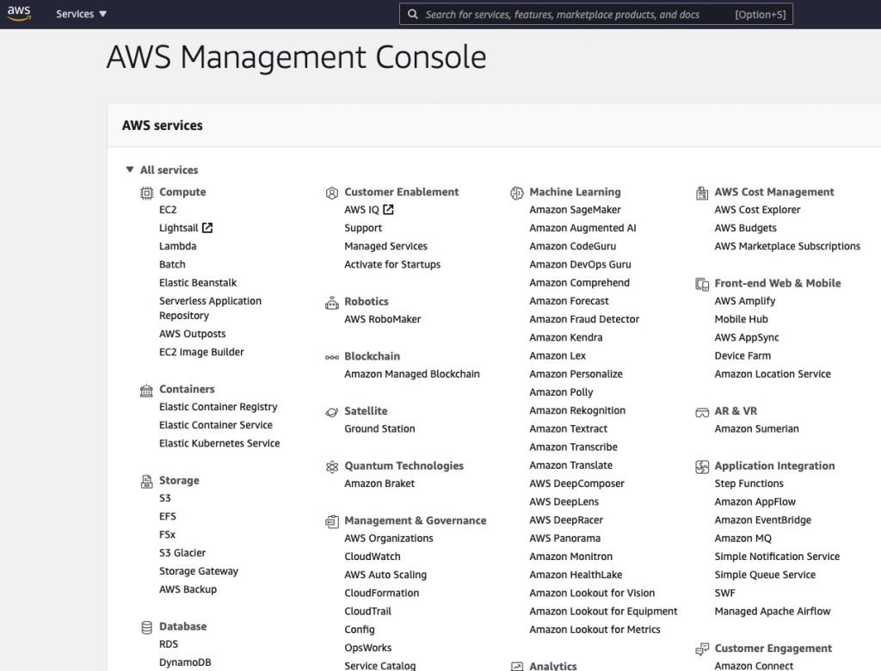
Task: Click the AWS Cost Management icon
Action: coord(702,193)
